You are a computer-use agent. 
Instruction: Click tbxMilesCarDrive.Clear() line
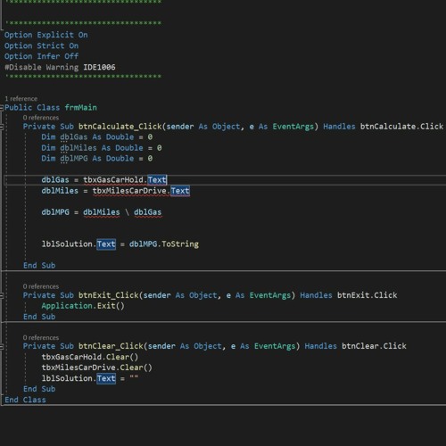(96, 368)
